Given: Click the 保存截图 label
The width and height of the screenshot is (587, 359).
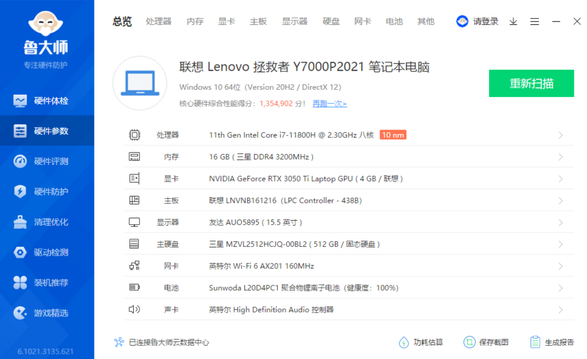Looking at the screenshot, I should [x=494, y=343].
